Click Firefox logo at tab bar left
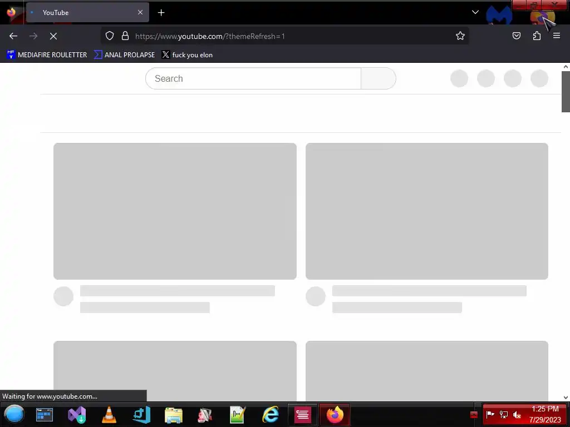This screenshot has width=570, height=427. pyautogui.click(x=11, y=12)
